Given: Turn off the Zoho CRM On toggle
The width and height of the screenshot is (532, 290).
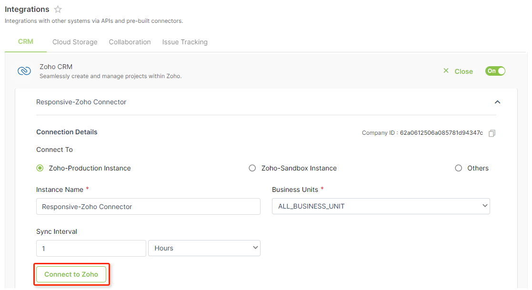Looking at the screenshot, I should [495, 71].
